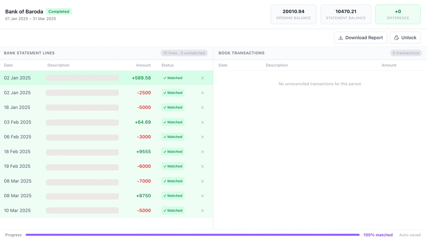Click the 18 Feb 2025 date cell
Viewport: 427px width, 239px height.
pos(17,152)
